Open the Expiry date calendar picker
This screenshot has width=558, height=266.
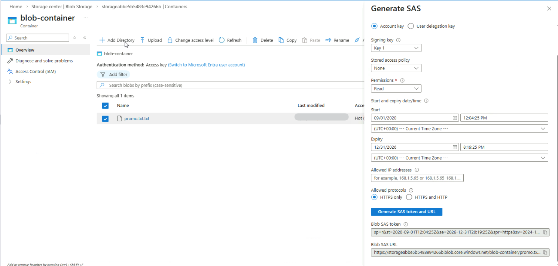pos(455,147)
